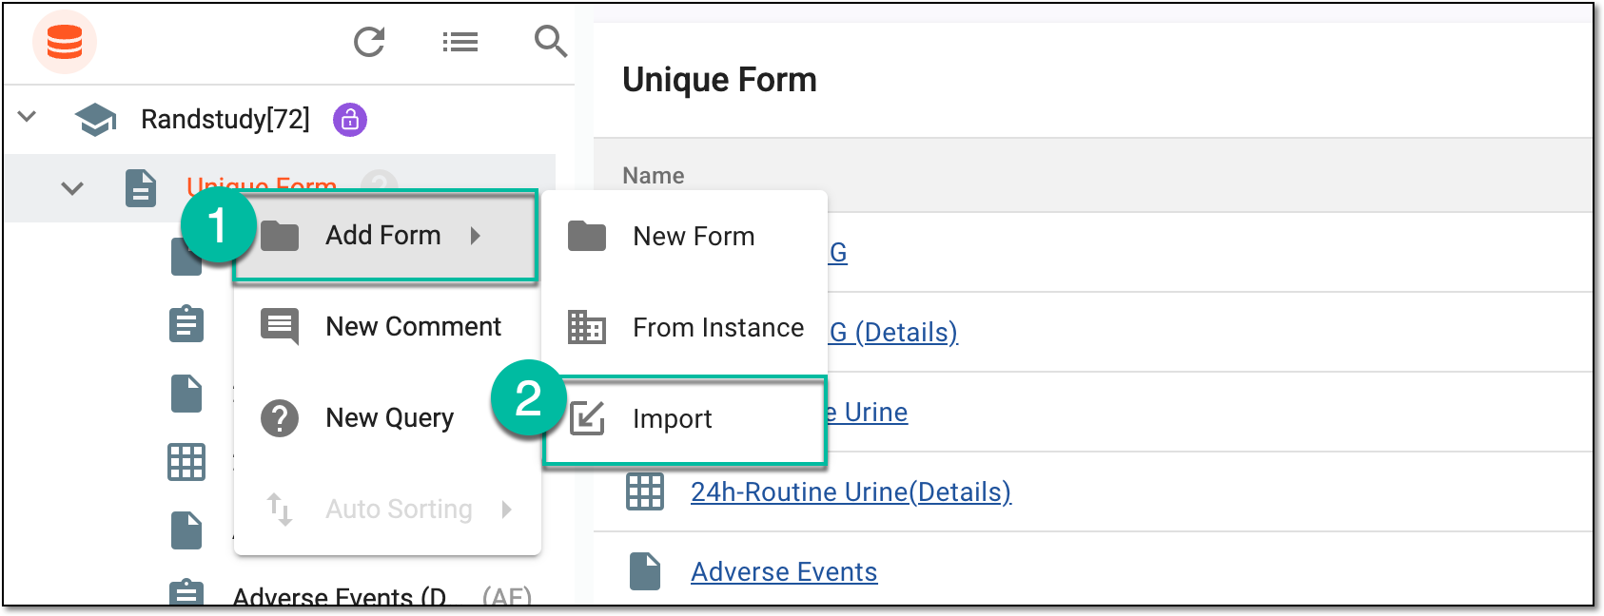Click the document icon beside Adverse Events link
The height and width of the screenshot is (616, 1604).
(645, 571)
